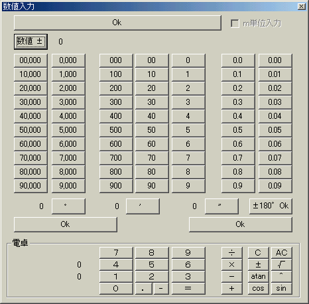Click the arc-second ″ symbol button
309x304 pixels.
(x=221, y=206)
